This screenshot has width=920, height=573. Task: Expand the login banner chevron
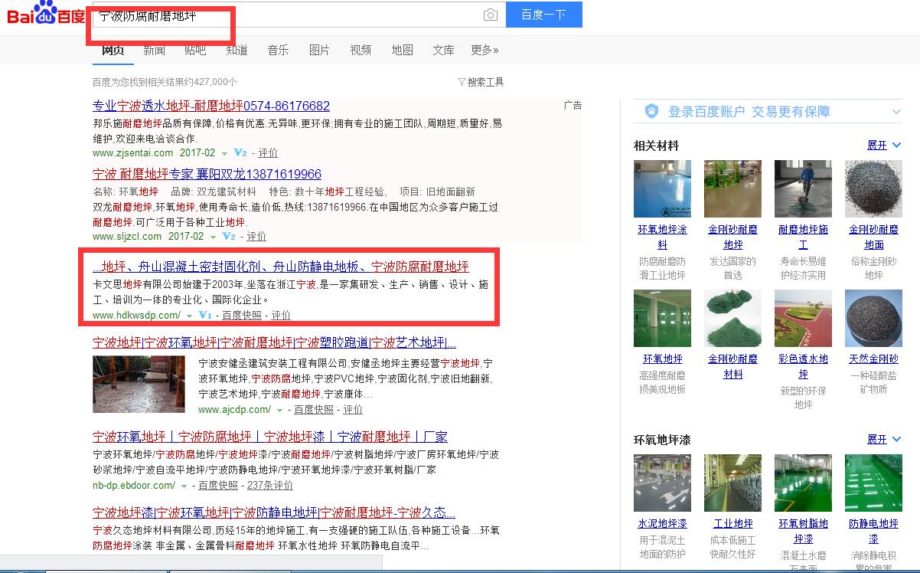point(896,112)
